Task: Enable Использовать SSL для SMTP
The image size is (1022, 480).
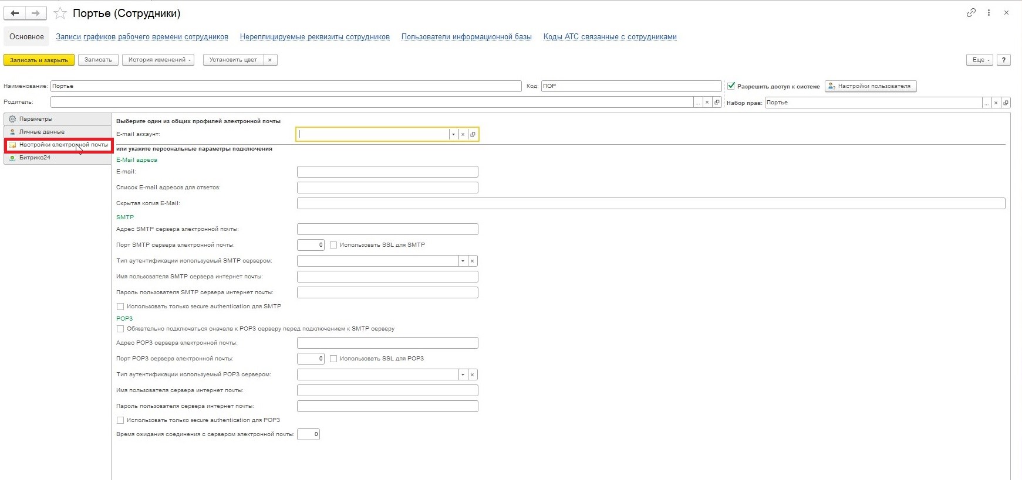Action: click(333, 245)
